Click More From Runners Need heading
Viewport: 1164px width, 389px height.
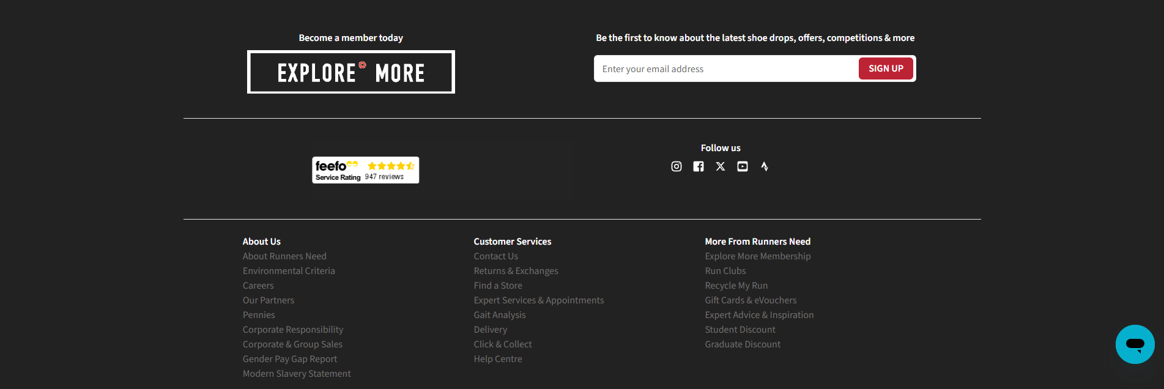click(x=758, y=242)
